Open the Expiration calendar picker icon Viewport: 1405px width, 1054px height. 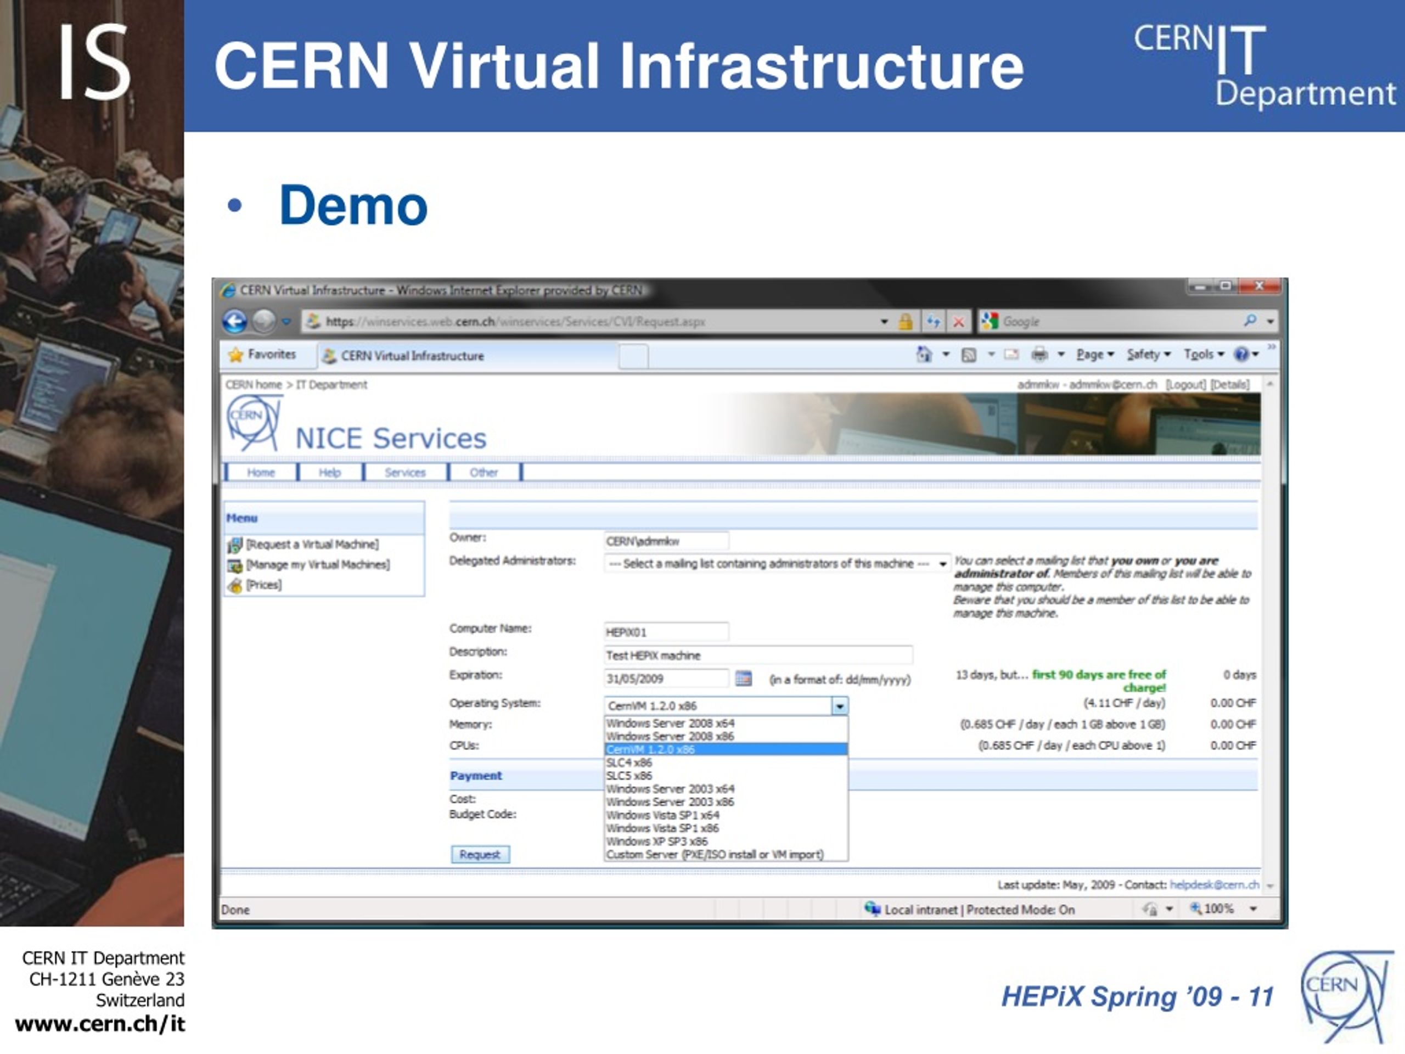pyautogui.click(x=743, y=678)
